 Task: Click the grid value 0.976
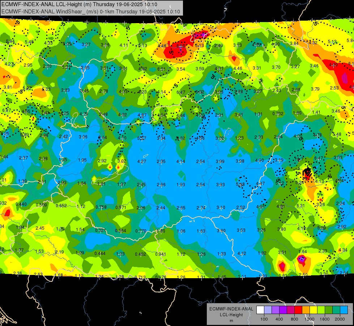pyautogui.click(x=161, y=277)
